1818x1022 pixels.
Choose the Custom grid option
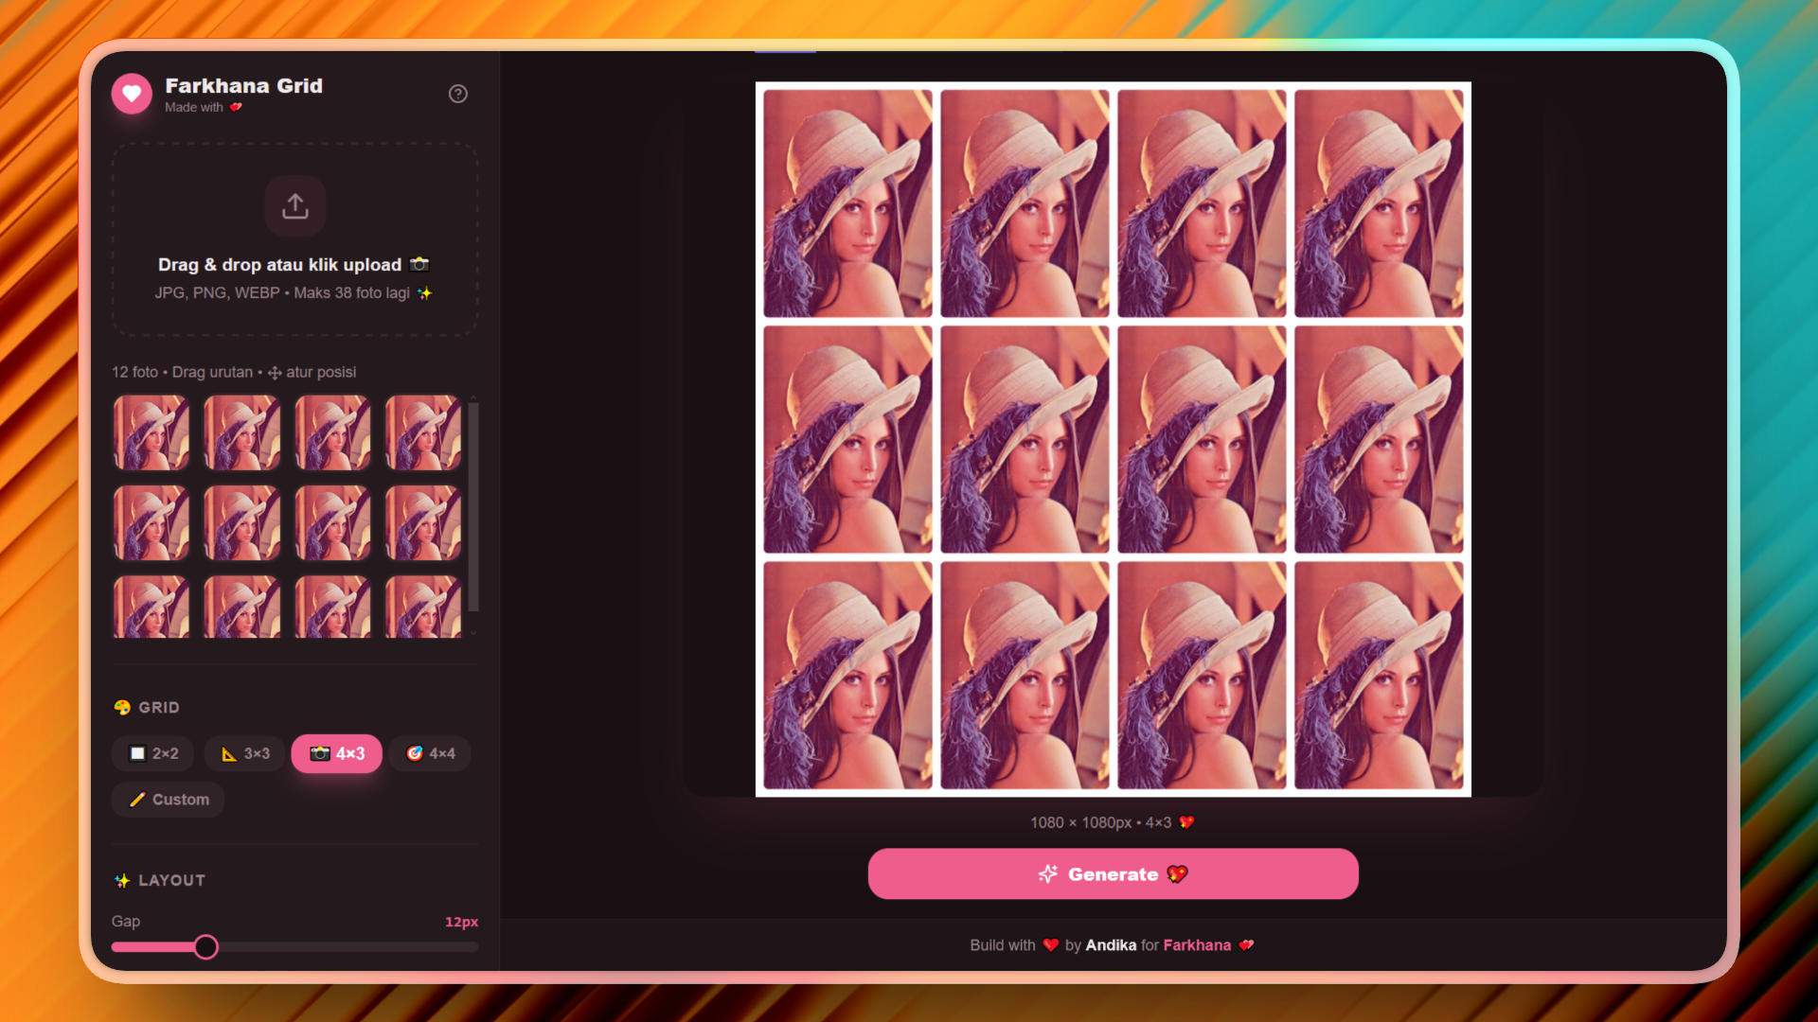point(168,800)
